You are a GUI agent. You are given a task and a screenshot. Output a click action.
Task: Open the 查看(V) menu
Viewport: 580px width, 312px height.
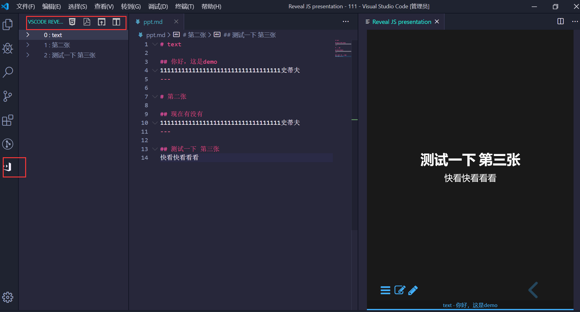click(103, 6)
